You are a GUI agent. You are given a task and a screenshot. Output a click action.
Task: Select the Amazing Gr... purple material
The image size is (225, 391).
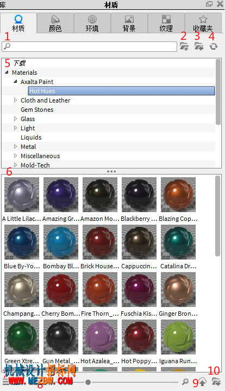(61, 195)
